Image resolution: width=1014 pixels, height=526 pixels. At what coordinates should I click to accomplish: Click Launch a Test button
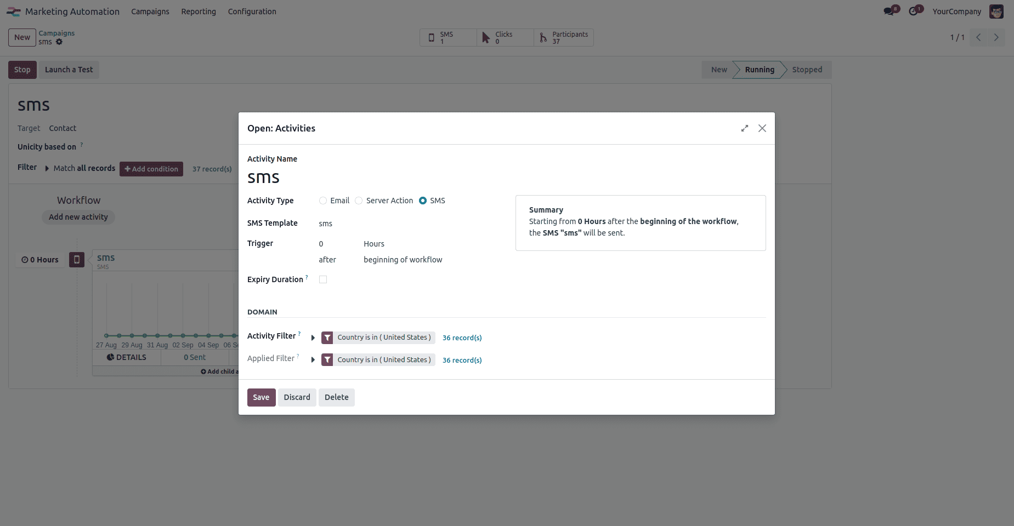click(69, 70)
